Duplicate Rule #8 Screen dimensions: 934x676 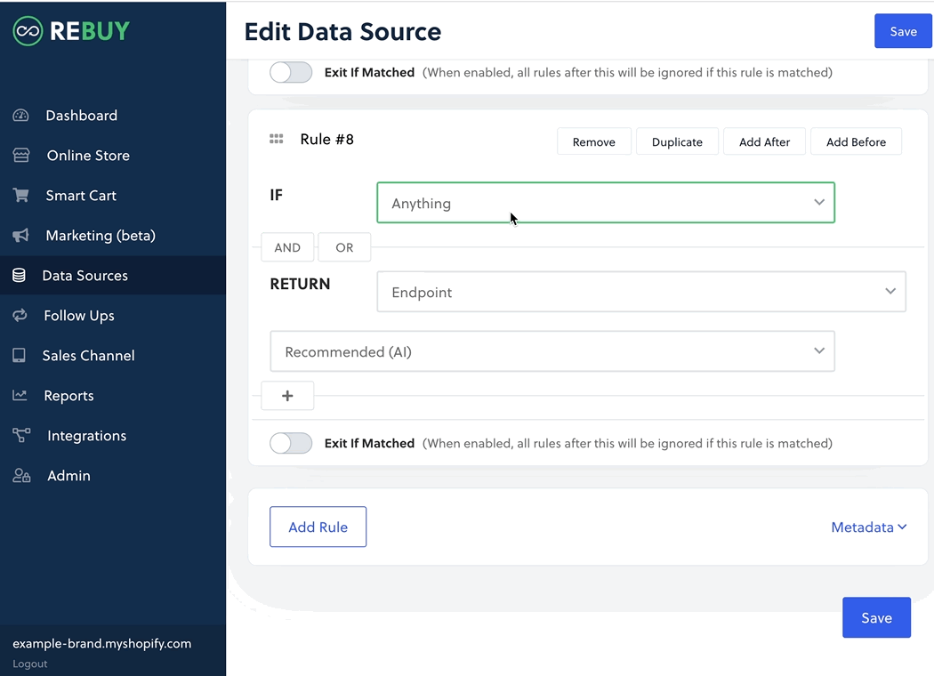[677, 141]
